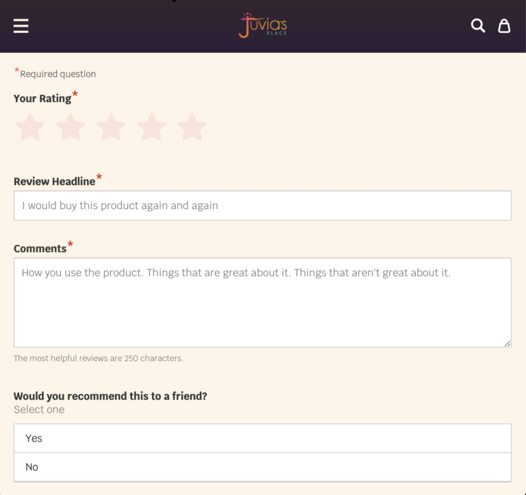Click the Comments field label
This screenshot has width=526, height=495.
(x=40, y=249)
